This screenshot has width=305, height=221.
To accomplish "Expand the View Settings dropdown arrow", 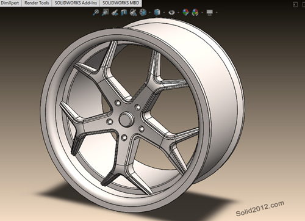I will click(217, 13).
